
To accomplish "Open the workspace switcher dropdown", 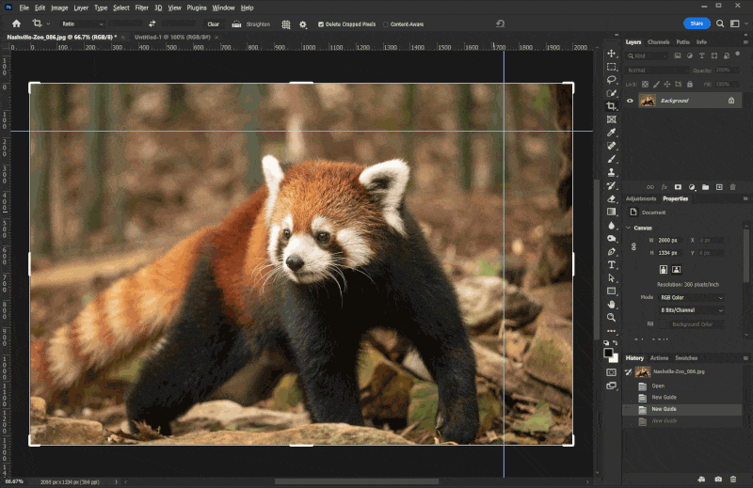I will pos(737,24).
